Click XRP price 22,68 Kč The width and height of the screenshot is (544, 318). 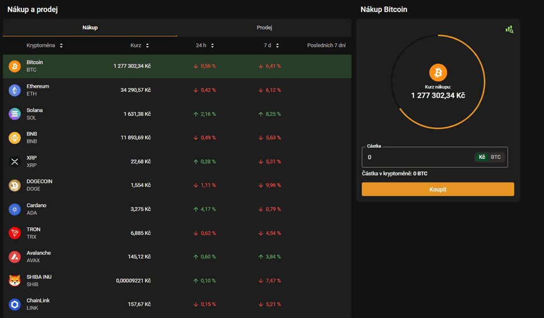[140, 162]
